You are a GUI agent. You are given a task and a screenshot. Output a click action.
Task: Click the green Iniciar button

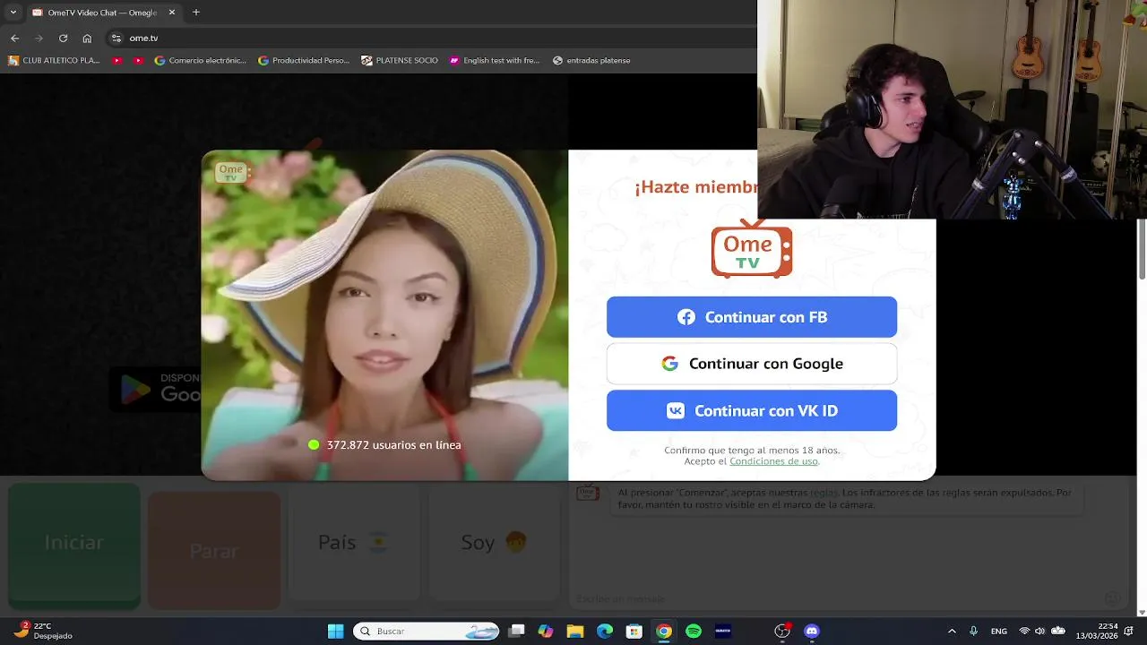pyautogui.click(x=74, y=546)
